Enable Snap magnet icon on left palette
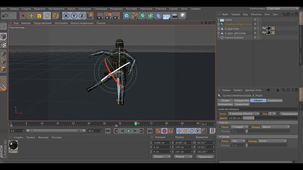This screenshot has height=170, width=303. pos(3,88)
